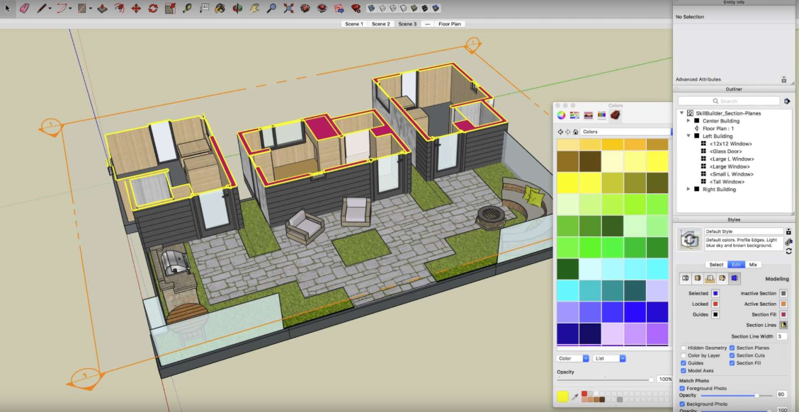Image resolution: width=799 pixels, height=412 pixels.
Task: Open the List dropdown in Colors
Action: click(608, 358)
